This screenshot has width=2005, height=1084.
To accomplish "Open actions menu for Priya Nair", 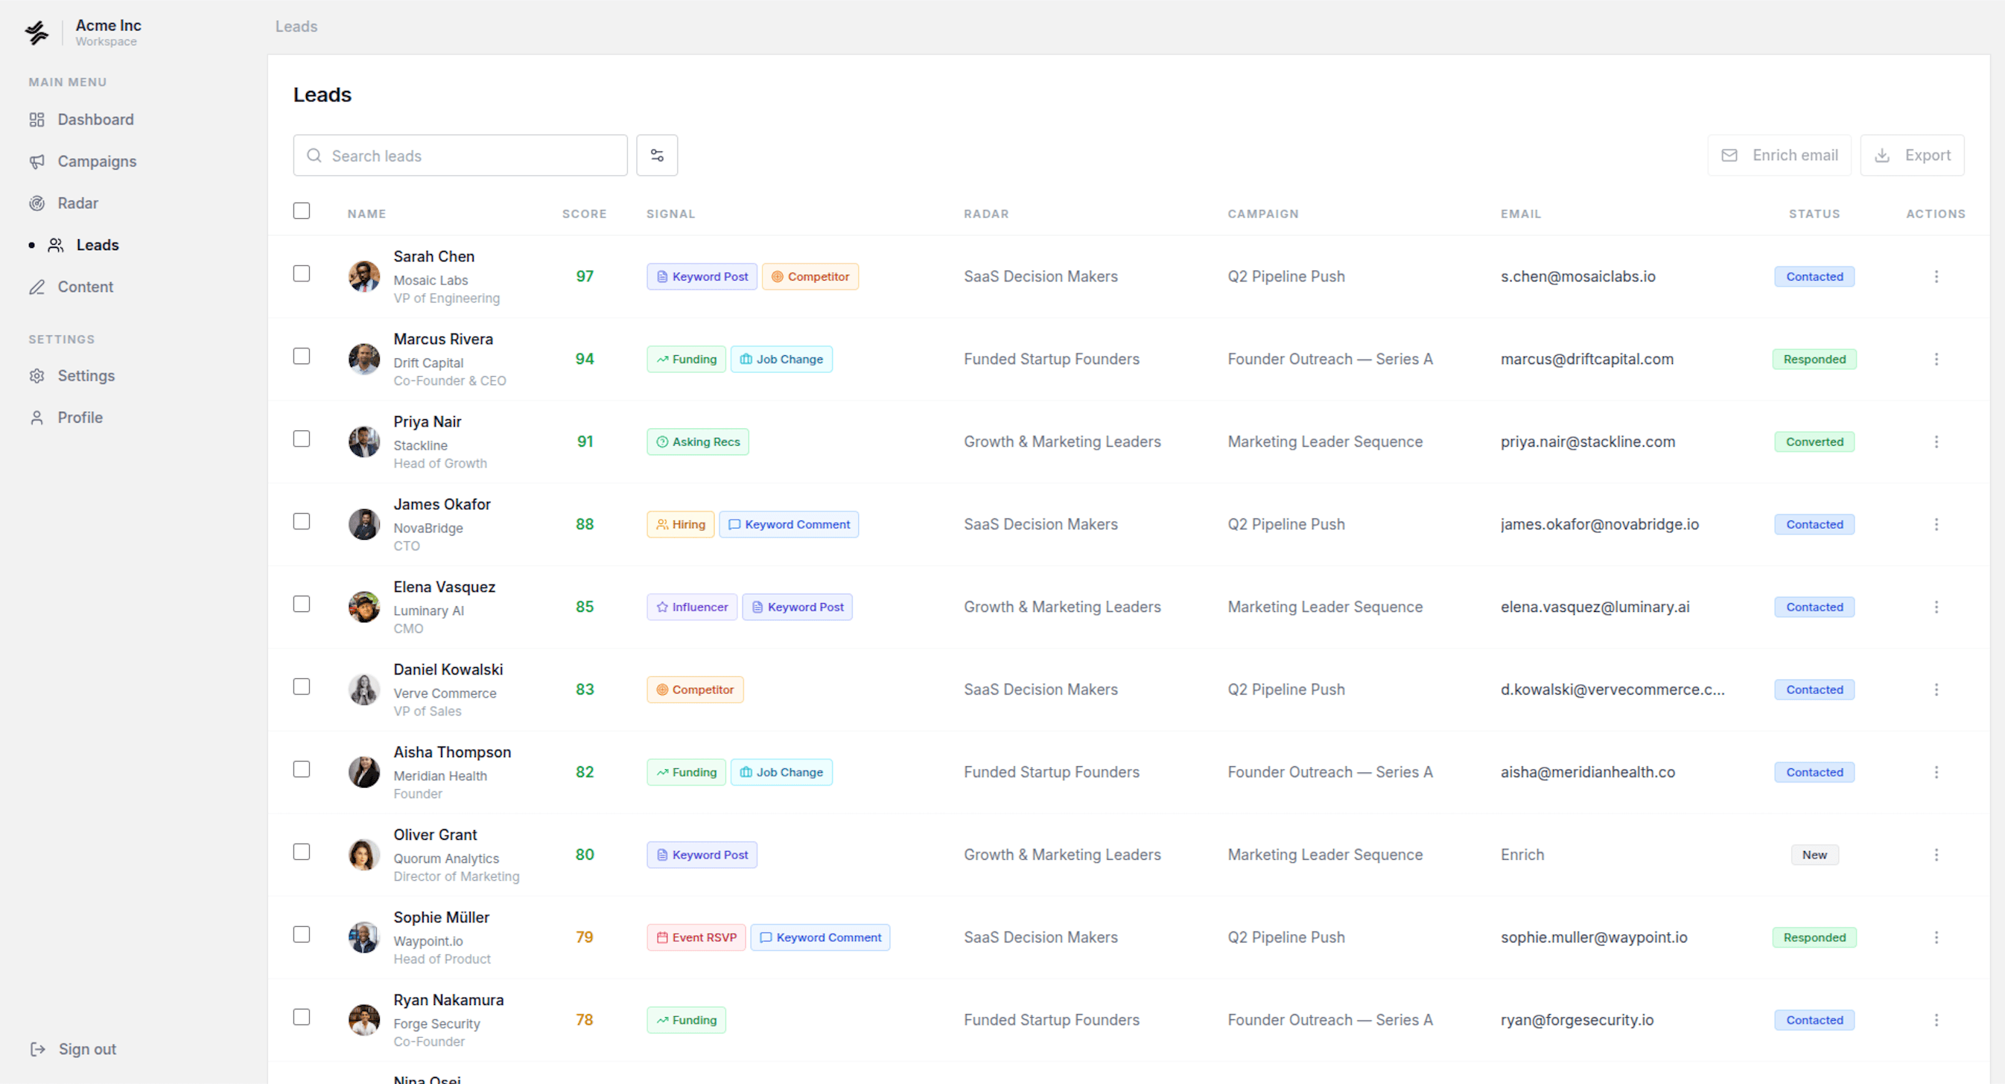I will (1936, 442).
